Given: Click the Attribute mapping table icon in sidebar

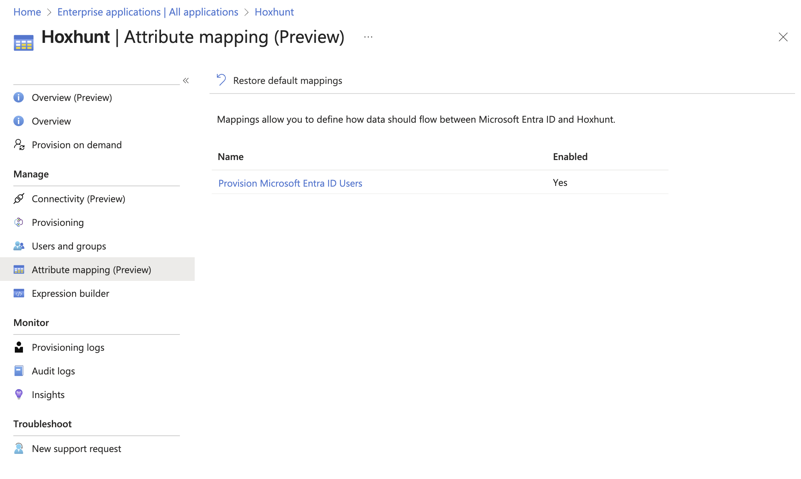Looking at the screenshot, I should [x=19, y=269].
